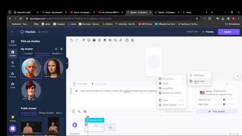Open the Template panel in sidebar
The width and height of the screenshot is (242, 136).
[x=12, y=43]
